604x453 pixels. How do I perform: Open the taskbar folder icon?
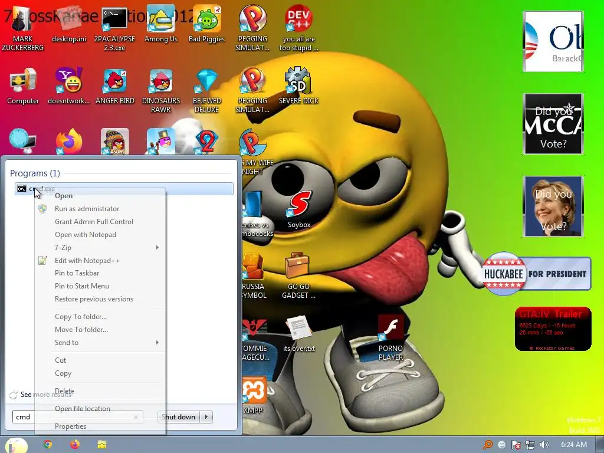pos(101,445)
